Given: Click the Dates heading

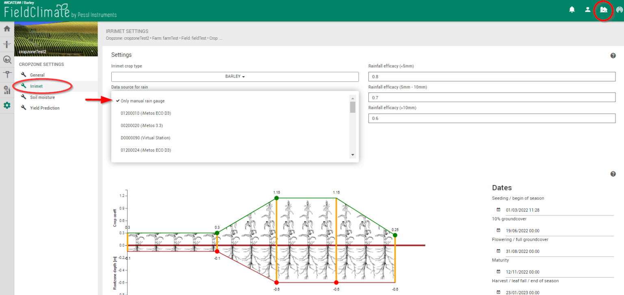Looking at the screenshot, I should coord(502,188).
